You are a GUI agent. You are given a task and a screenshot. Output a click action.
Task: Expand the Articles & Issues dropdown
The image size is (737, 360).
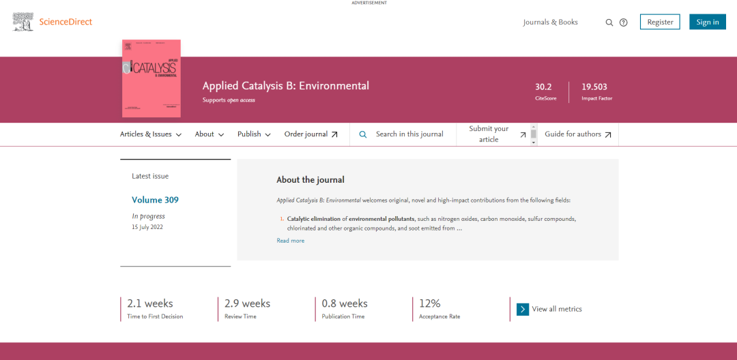[151, 134]
